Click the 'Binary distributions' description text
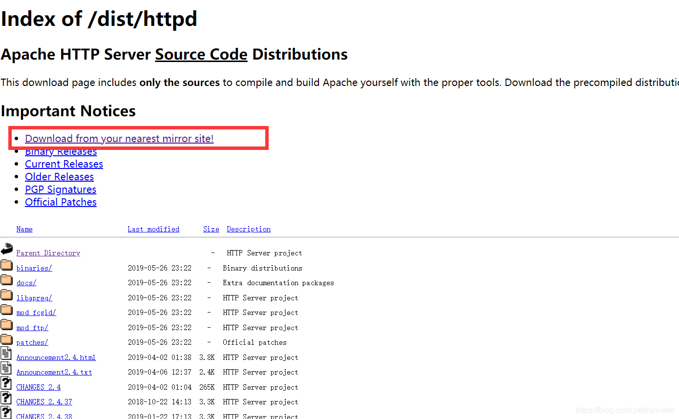 pos(263,268)
